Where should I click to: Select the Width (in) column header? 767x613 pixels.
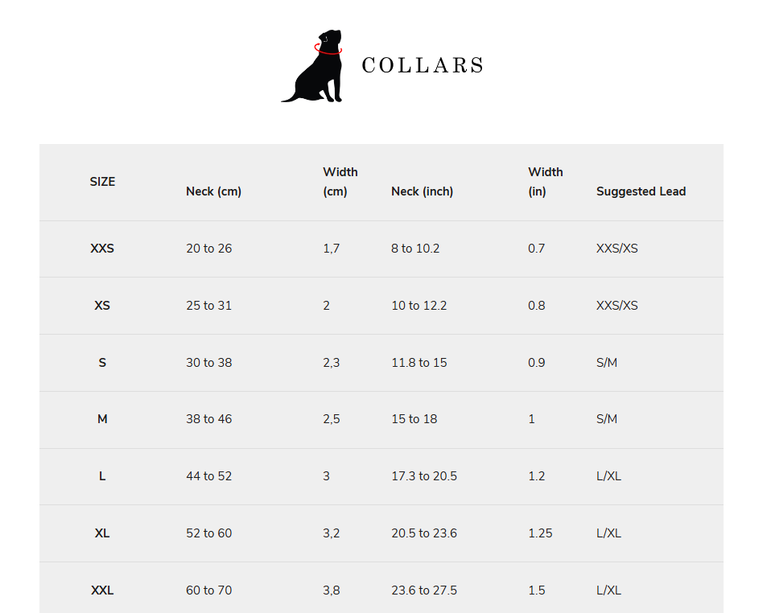click(x=545, y=182)
